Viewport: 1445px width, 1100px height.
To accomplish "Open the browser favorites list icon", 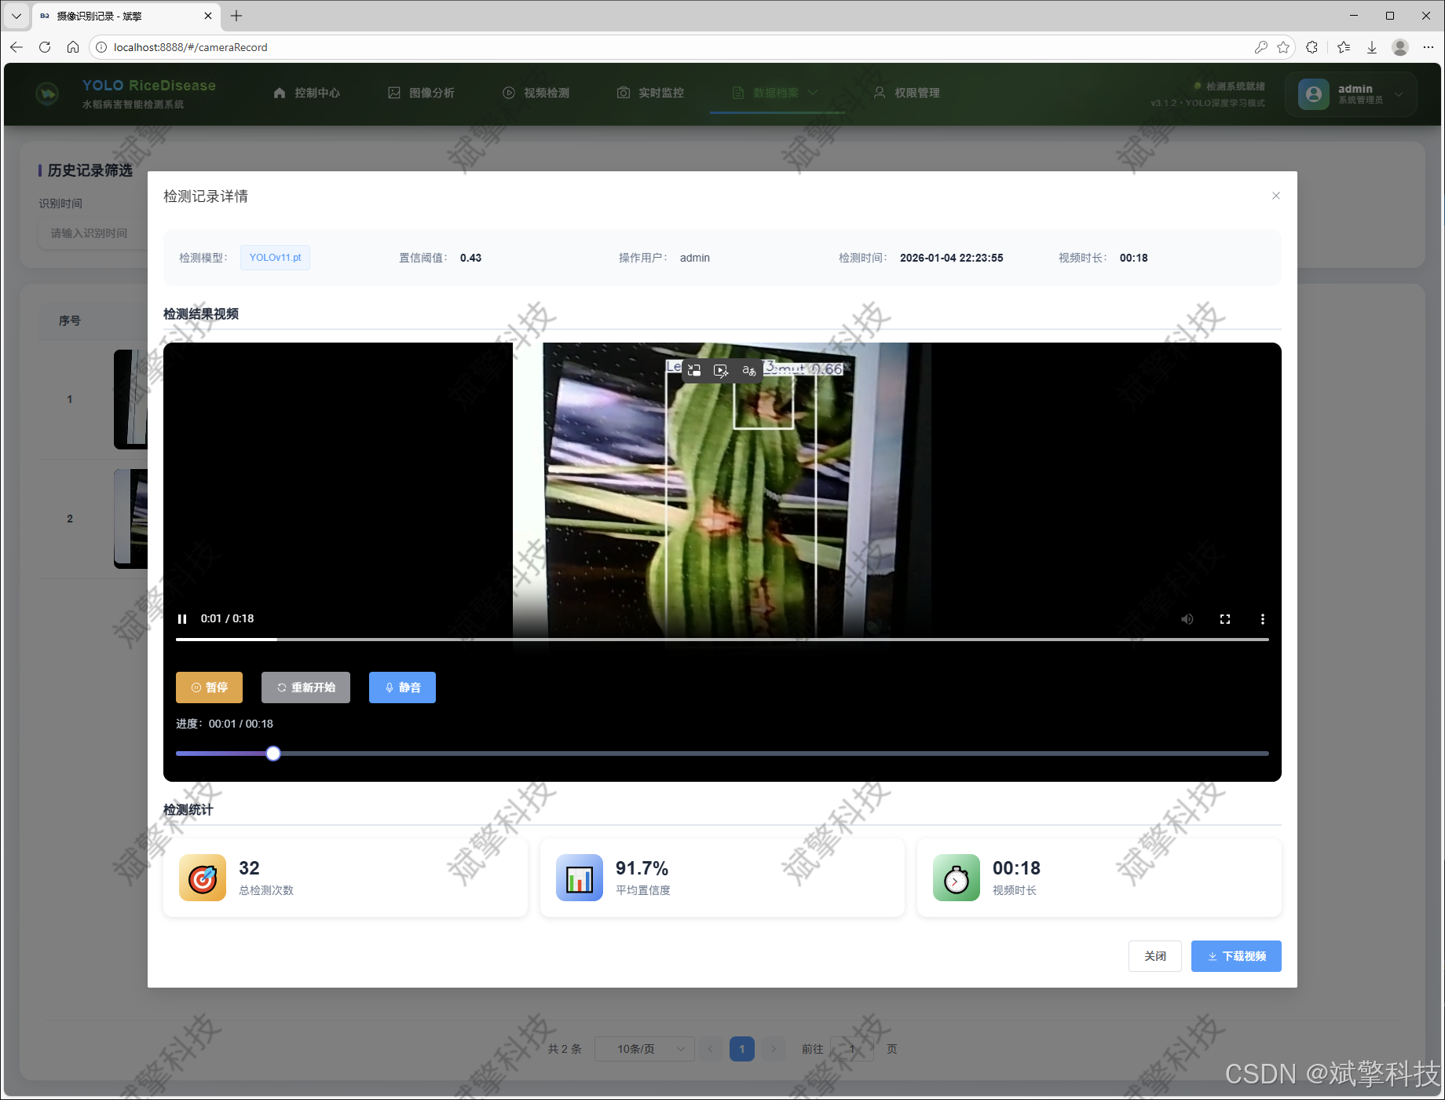I will (x=1344, y=47).
